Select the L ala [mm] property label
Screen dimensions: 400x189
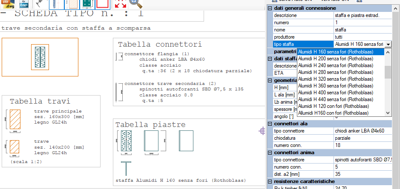pyautogui.click(x=285, y=95)
